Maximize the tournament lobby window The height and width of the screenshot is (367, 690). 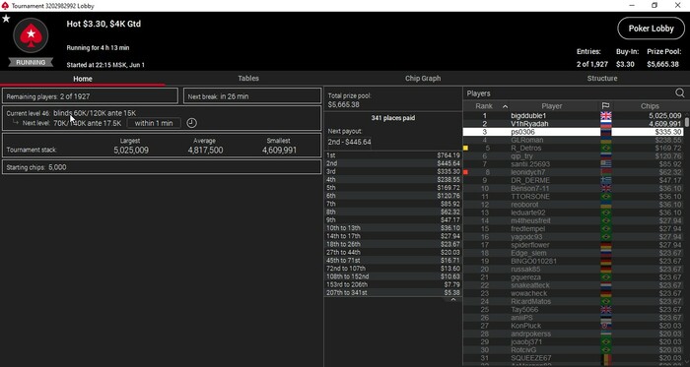(655, 6)
